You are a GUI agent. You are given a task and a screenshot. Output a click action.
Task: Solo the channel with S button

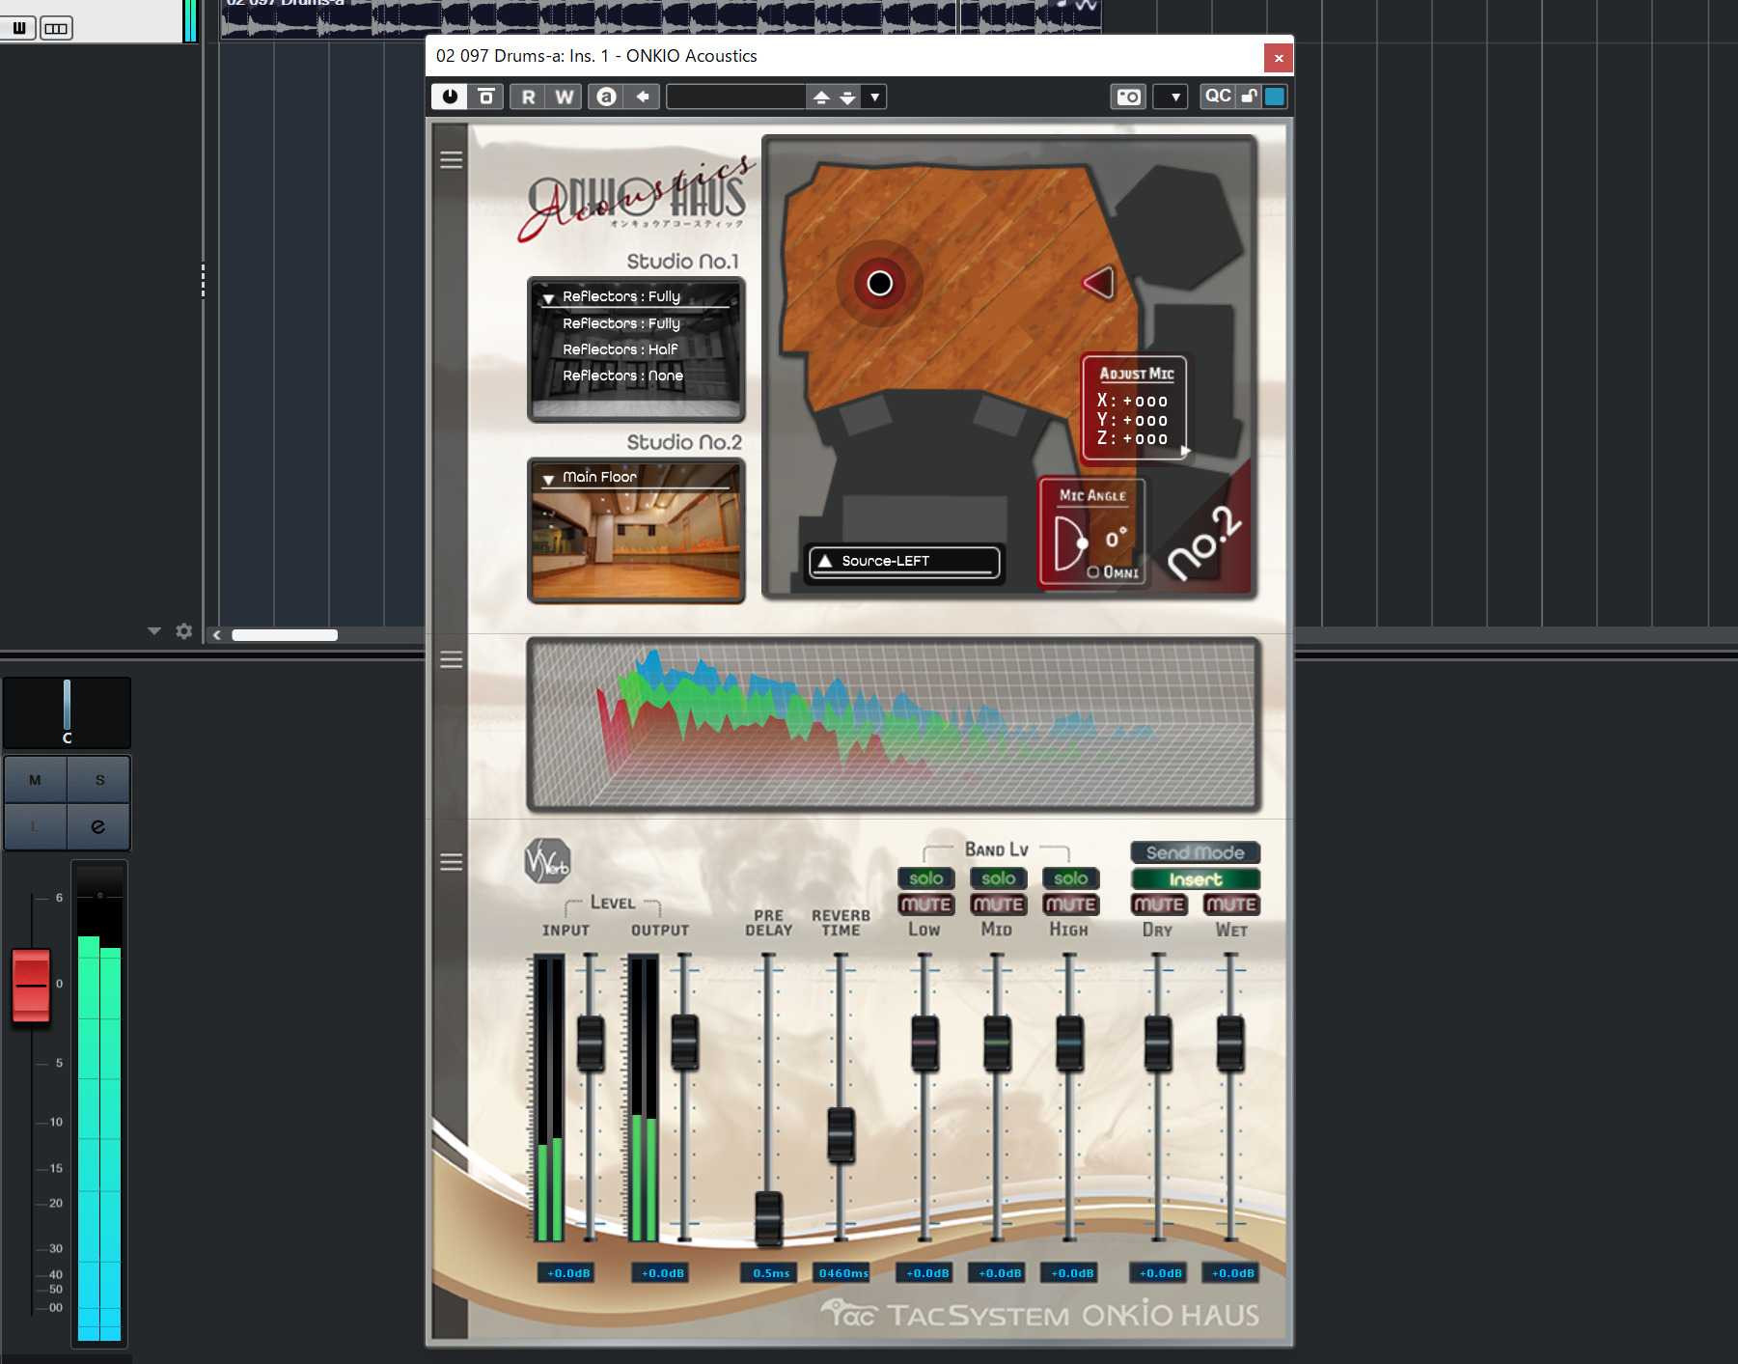pos(99,780)
